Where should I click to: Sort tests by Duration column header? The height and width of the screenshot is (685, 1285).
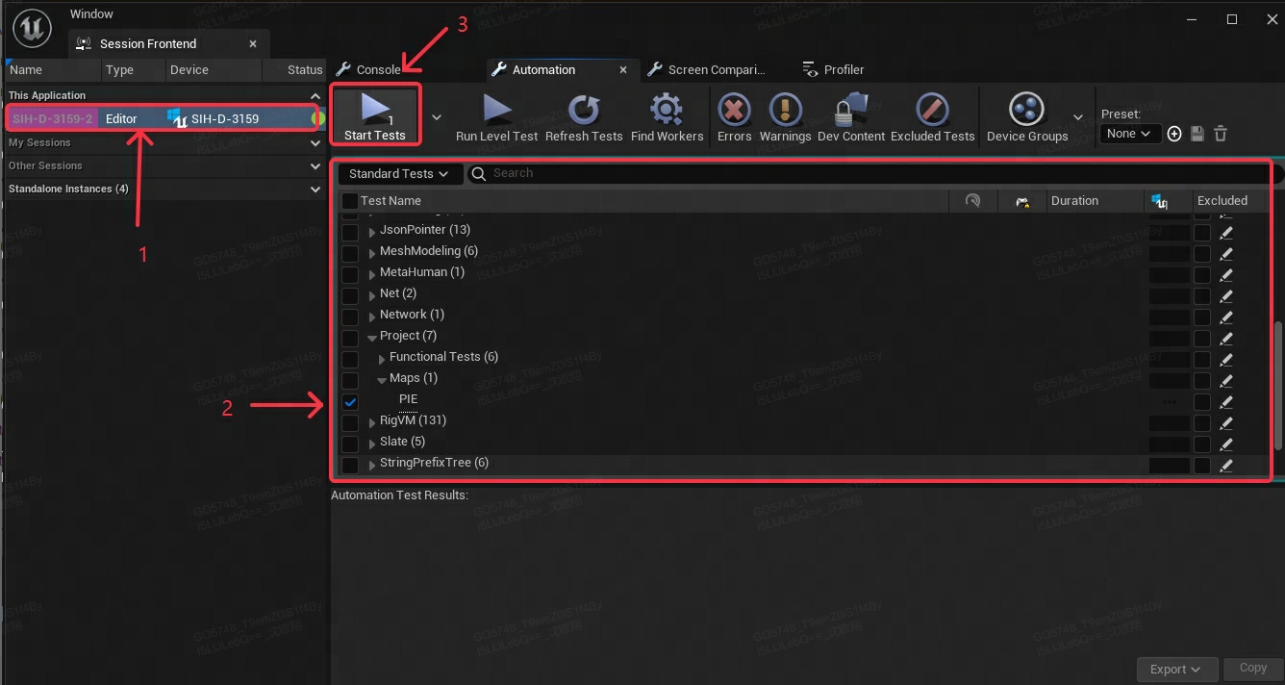click(x=1095, y=201)
